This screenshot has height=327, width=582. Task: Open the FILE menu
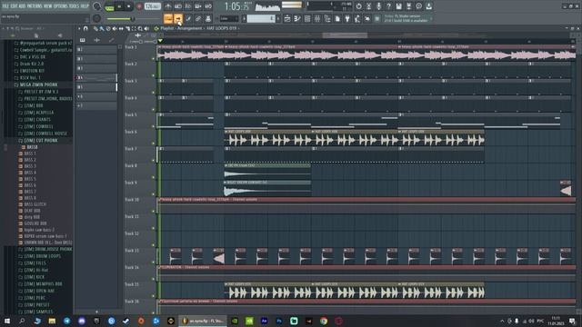point(6,6)
